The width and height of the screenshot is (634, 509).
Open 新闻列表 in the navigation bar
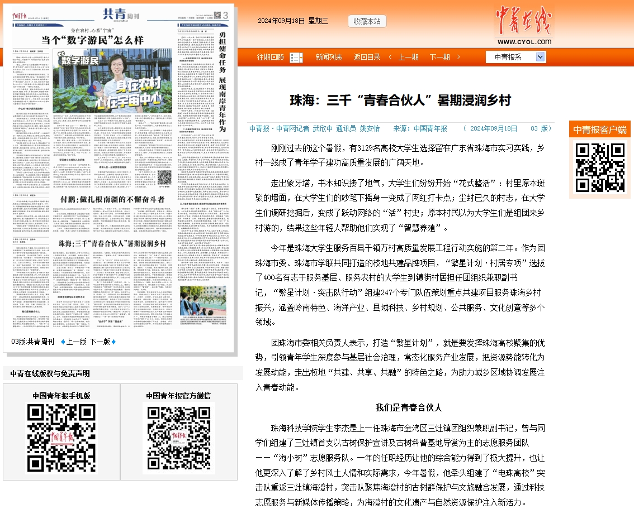click(329, 57)
